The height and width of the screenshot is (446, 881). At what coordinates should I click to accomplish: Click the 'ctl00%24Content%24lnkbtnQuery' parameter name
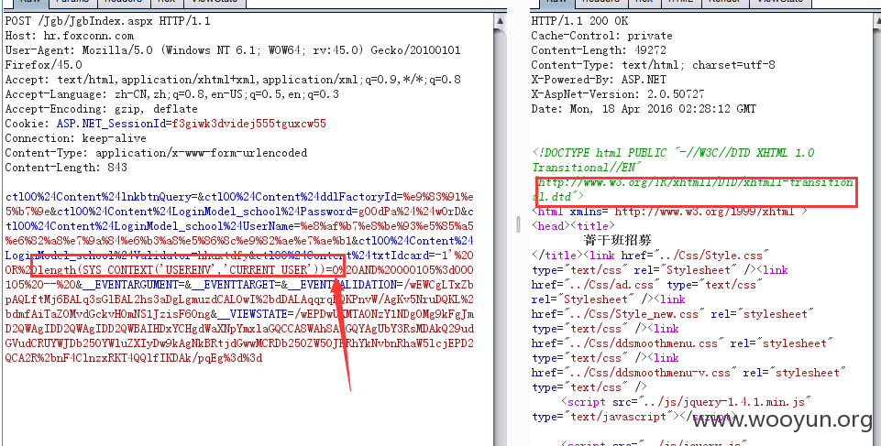pyautogui.click(x=98, y=197)
